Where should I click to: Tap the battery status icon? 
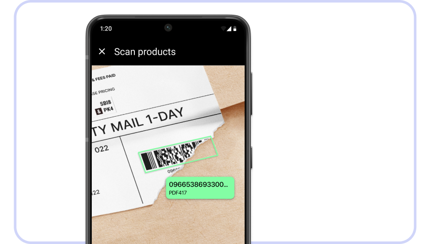pyautogui.click(x=235, y=28)
